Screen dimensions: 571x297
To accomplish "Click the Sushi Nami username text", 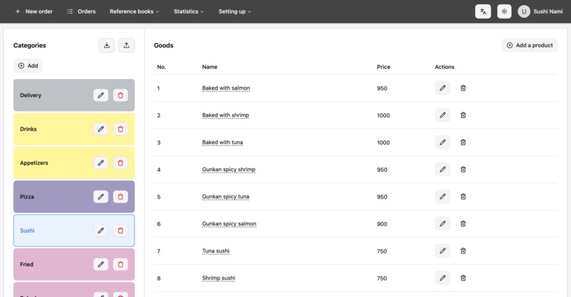I will (548, 11).
